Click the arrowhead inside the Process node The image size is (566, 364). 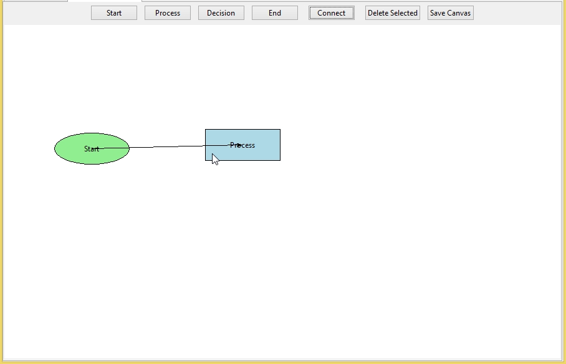click(x=239, y=145)
